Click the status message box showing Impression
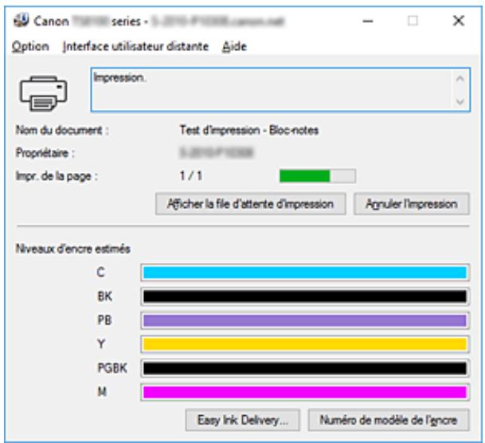This screenshot has height=443, width=485. pyautogui.click(x=280, y=90)
